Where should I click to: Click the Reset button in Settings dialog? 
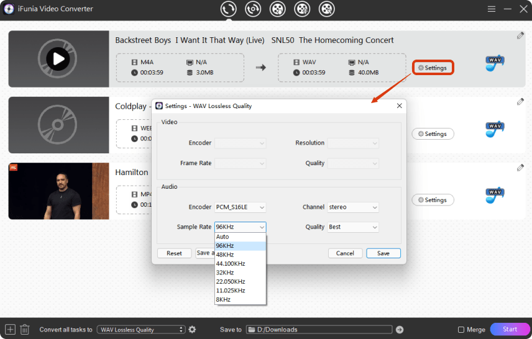click(174, 253)
